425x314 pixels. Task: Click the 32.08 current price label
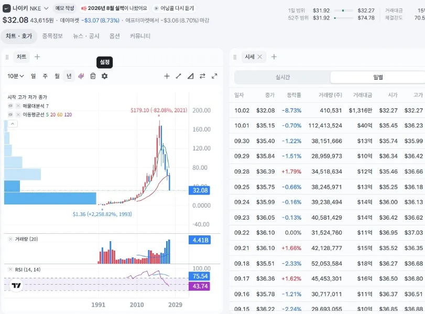[x=200, y=190]
